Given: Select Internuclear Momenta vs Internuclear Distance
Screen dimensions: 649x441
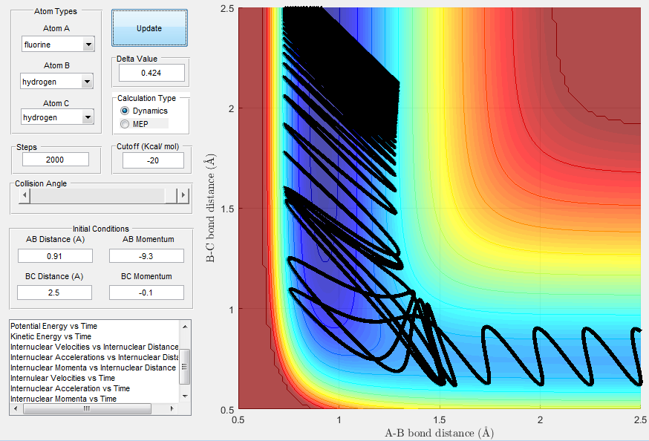Looking at the screenshot, I should [x=93, y=367].
